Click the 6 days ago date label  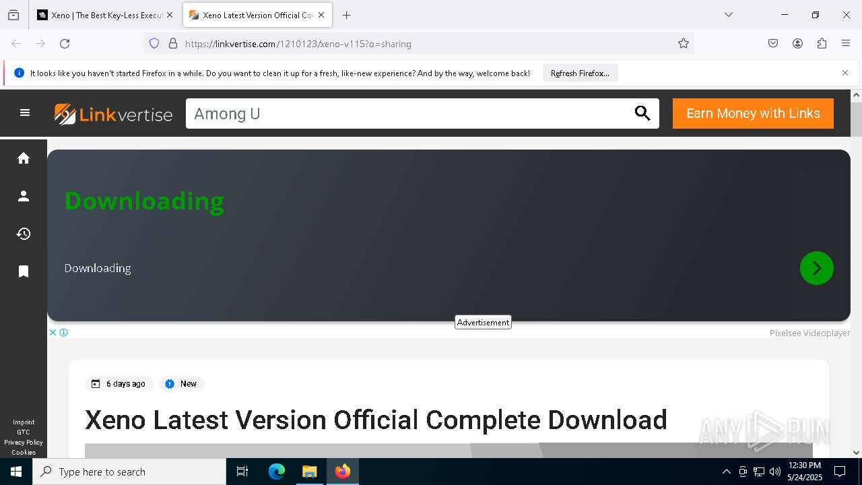point(119,384)
